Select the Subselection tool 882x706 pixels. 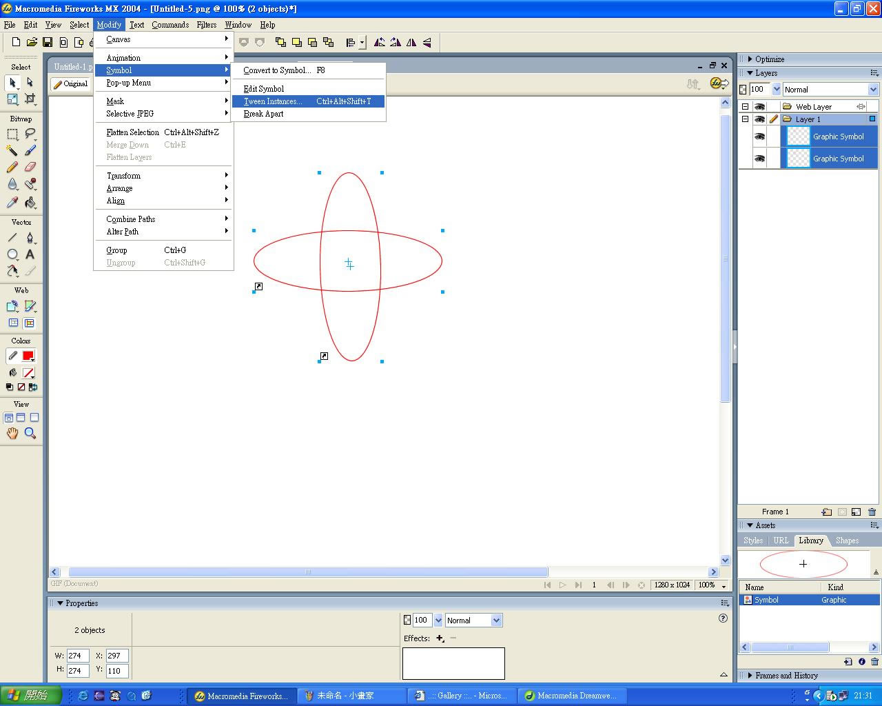(30, 83)
